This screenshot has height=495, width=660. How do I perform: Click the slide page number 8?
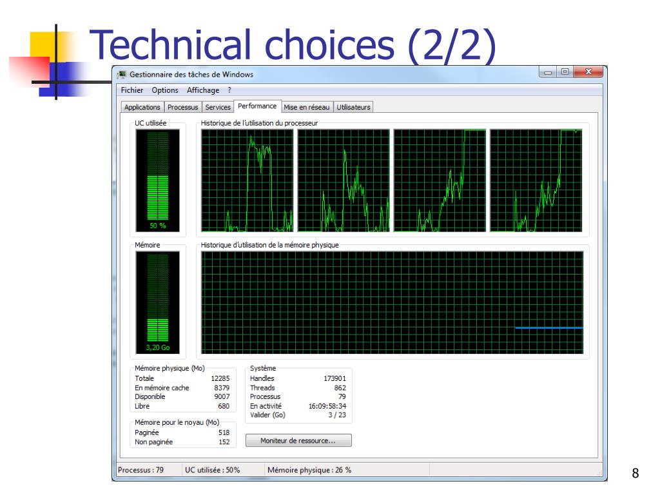[x=636, y=473]
